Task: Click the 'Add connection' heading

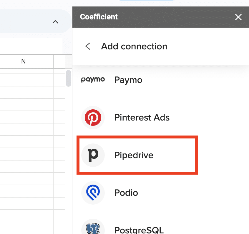Action: (134, 46)
